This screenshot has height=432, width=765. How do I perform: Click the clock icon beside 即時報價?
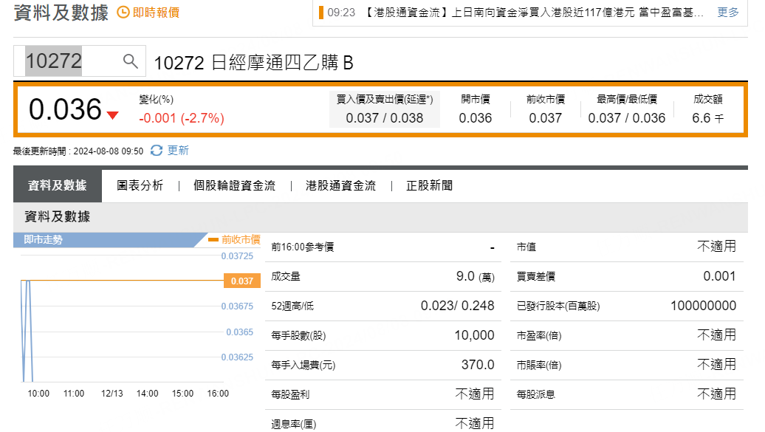(x=123, y=13)
